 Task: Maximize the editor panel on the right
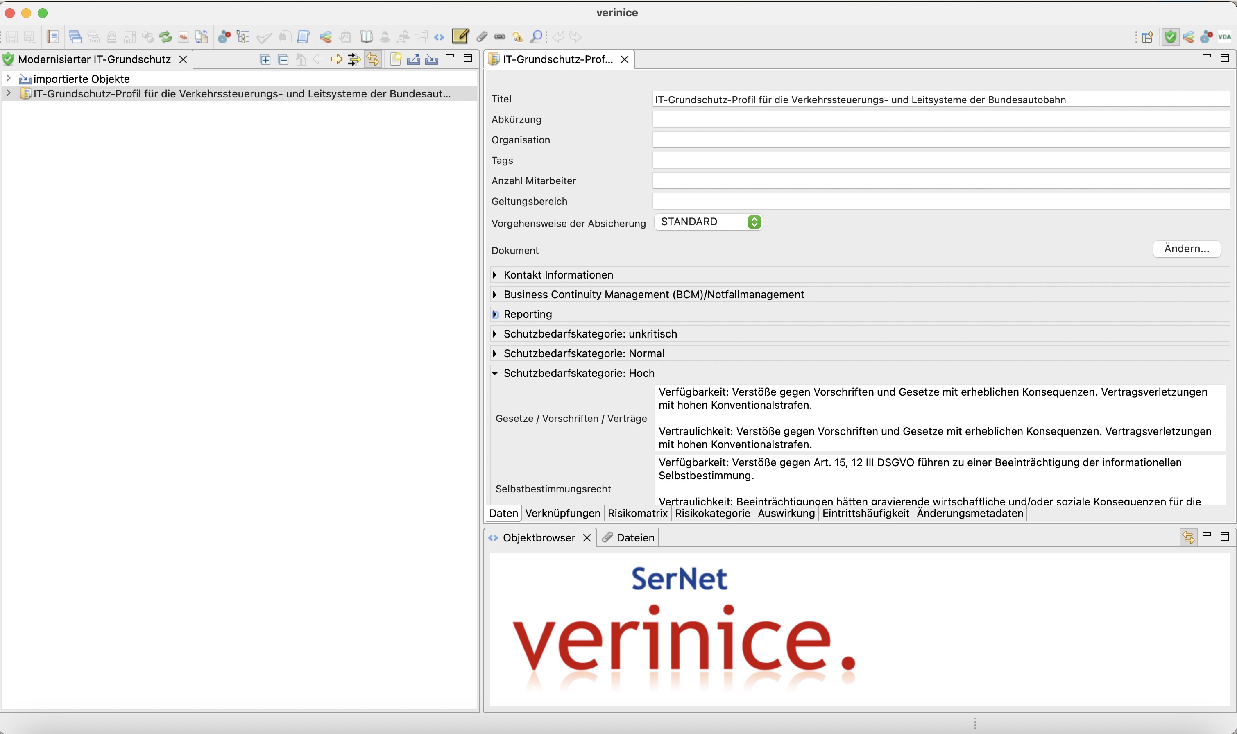[x=1225, y=58]
